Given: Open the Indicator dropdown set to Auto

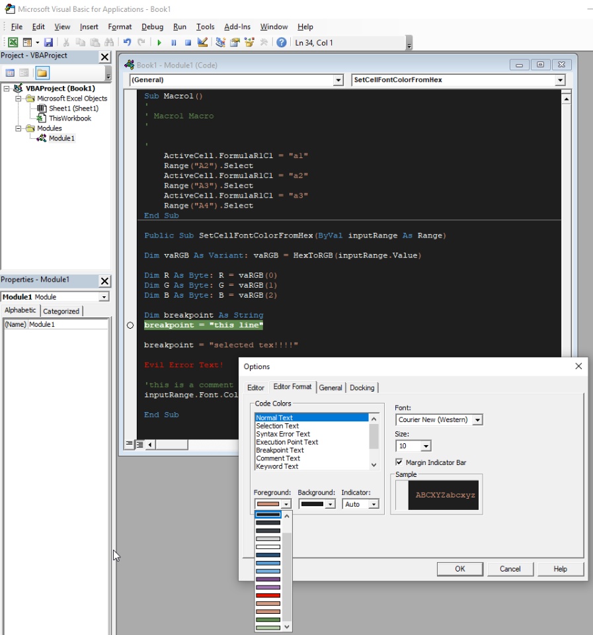Looking at the screenshot, I should pyautogui.click(x=374, y=504).
